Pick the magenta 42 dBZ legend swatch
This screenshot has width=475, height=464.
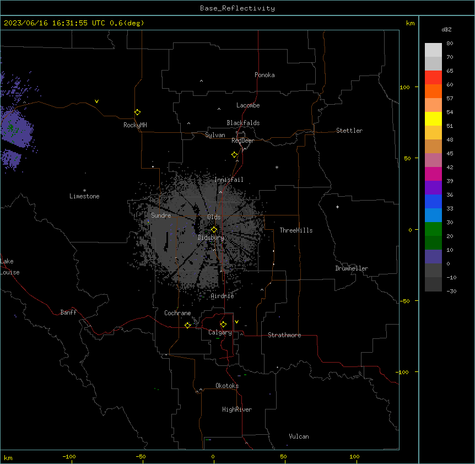[x=433, y=174]
